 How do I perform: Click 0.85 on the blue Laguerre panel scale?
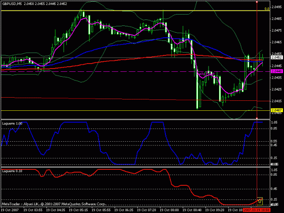(x=274, y=129)
